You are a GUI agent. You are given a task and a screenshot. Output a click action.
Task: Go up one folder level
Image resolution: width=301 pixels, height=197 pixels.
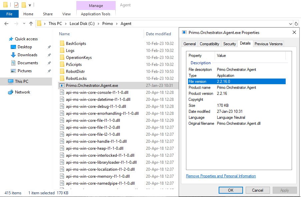pos(31,24)
